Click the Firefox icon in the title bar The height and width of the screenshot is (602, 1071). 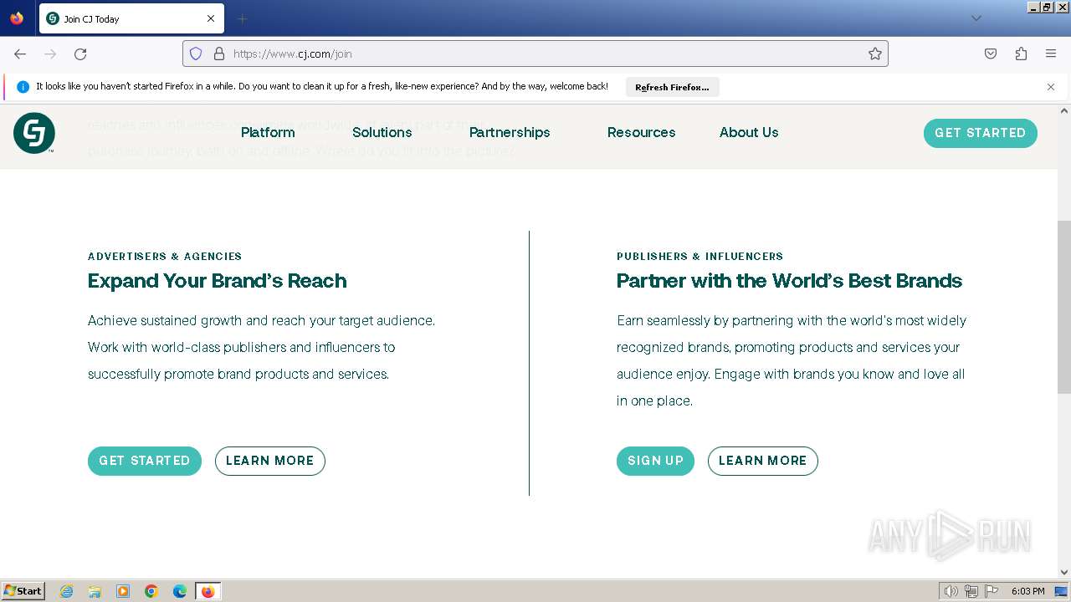(17, 18)
